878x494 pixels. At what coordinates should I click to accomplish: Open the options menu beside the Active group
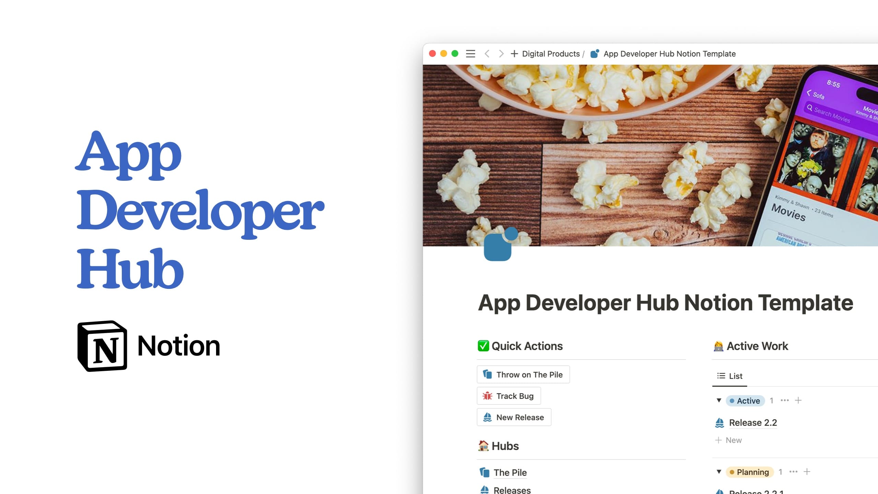click(x=785, y=400)
